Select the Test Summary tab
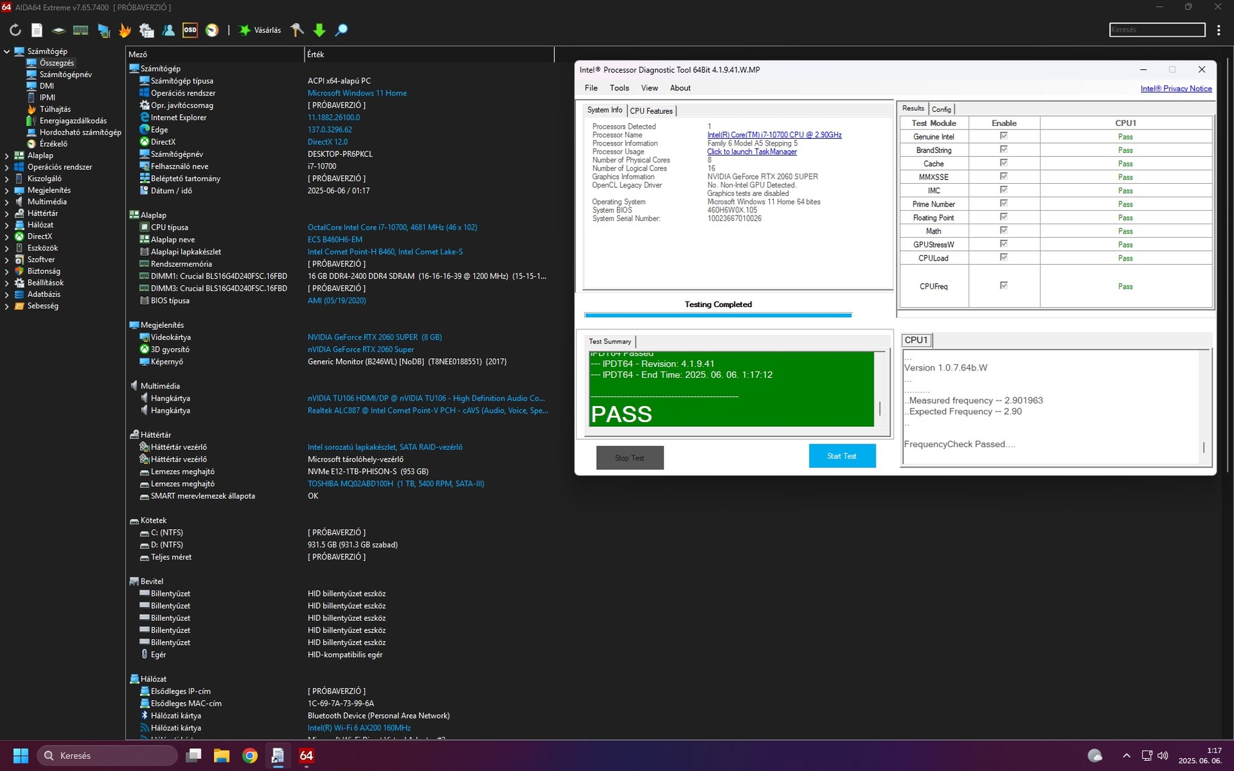 pos(610,341)
